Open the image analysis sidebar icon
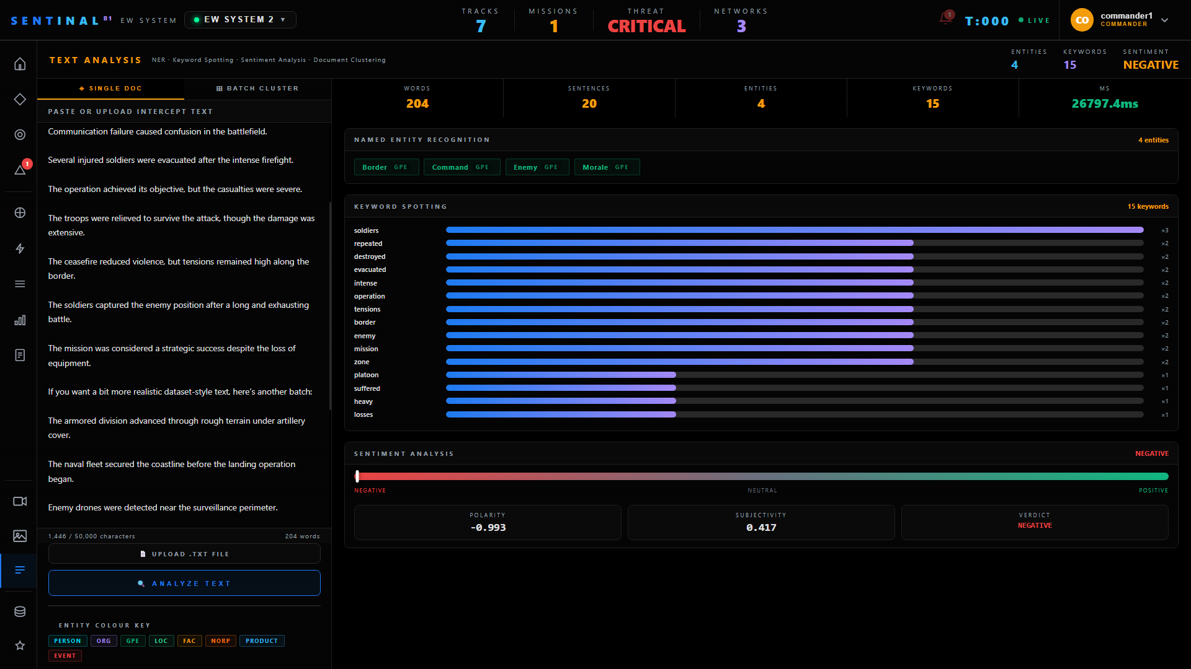 [20, 536]
